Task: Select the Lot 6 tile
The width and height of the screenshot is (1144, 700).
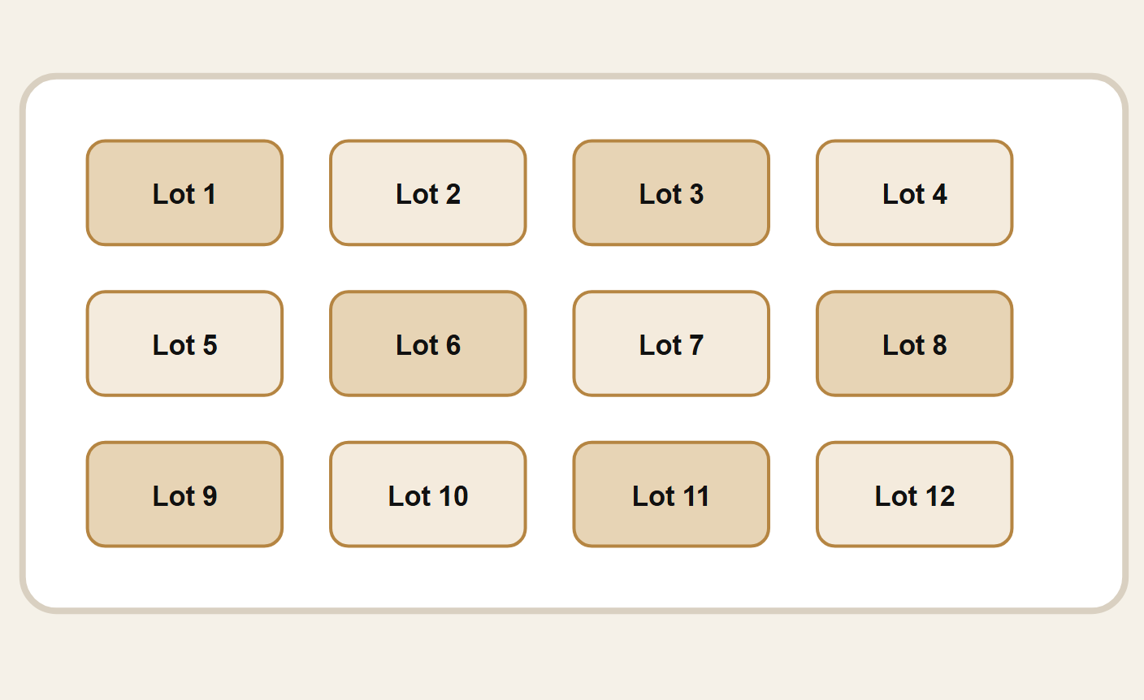Action: 428,344
